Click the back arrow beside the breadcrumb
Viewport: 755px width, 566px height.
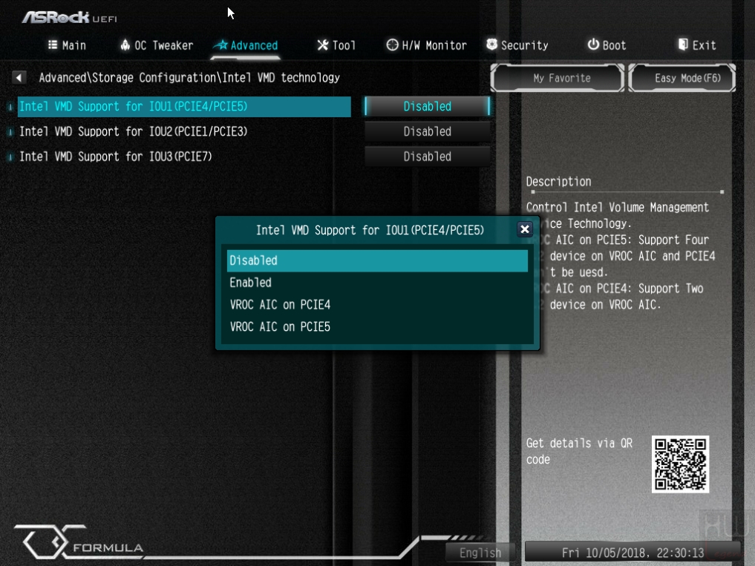click(x=19, y=77)
